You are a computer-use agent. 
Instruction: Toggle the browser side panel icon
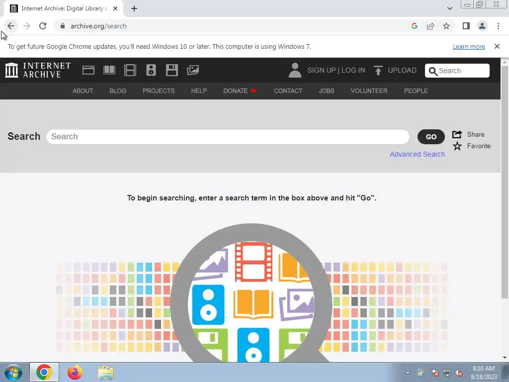click(x=466, y=26)
